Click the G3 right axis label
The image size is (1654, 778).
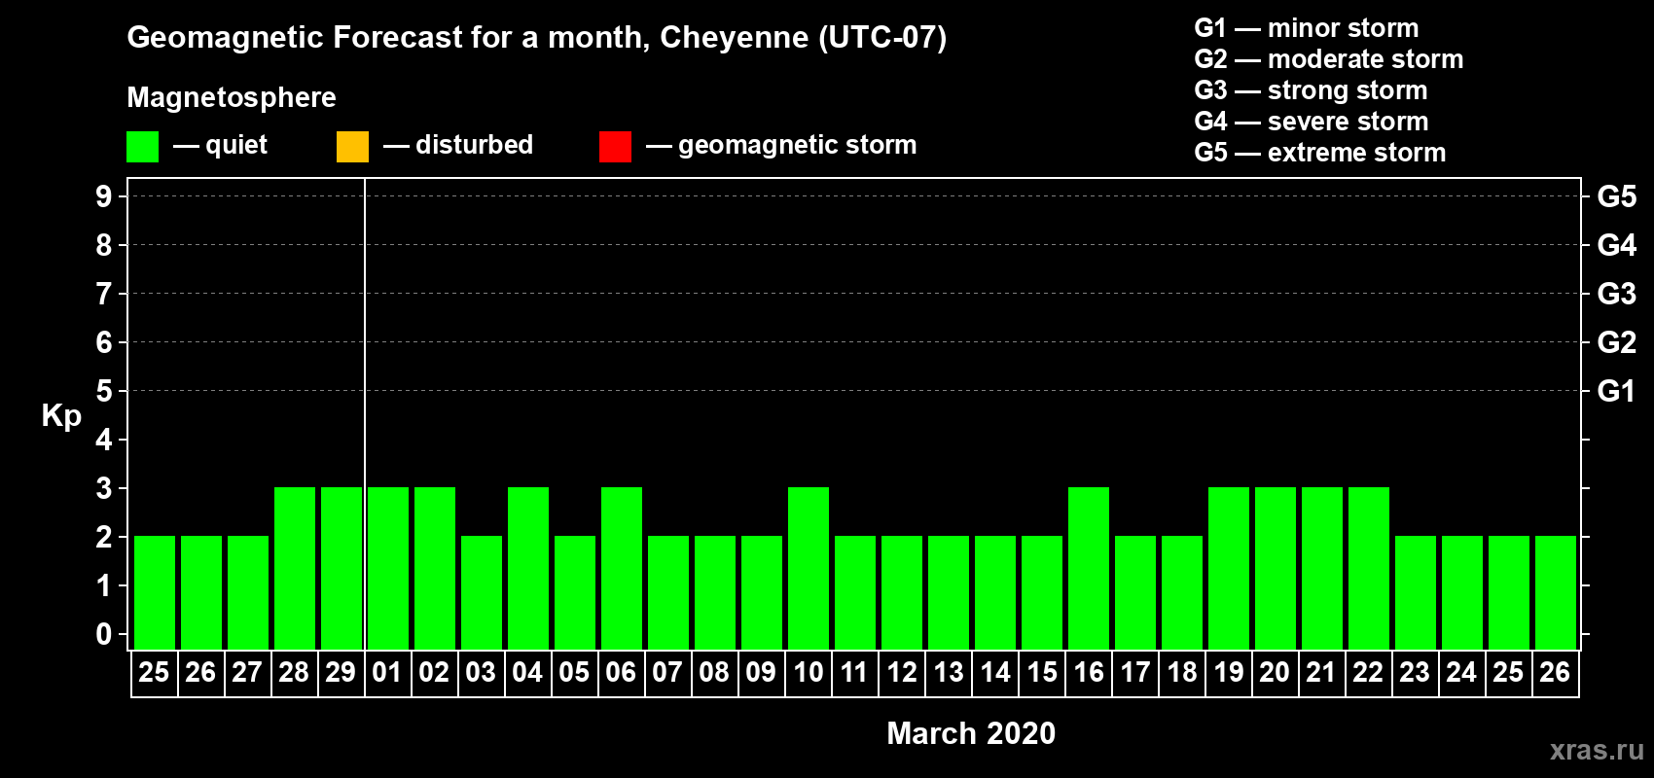tap(1616, 294)
